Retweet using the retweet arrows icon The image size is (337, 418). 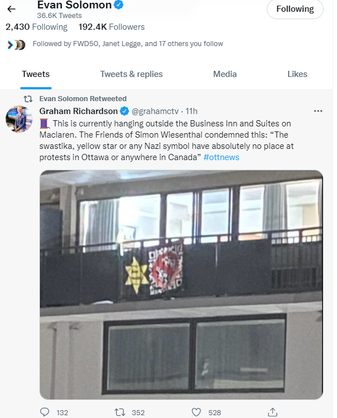click(120, 412)
